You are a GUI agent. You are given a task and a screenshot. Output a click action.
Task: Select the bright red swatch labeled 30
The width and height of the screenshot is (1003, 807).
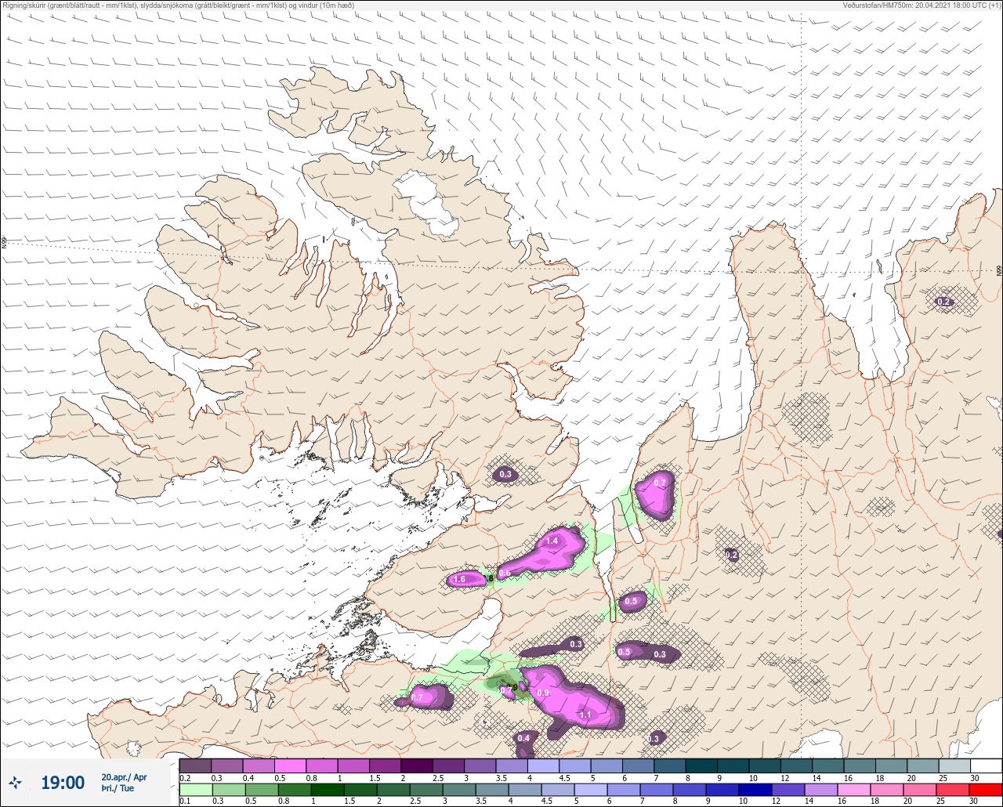tap(986, 790)
